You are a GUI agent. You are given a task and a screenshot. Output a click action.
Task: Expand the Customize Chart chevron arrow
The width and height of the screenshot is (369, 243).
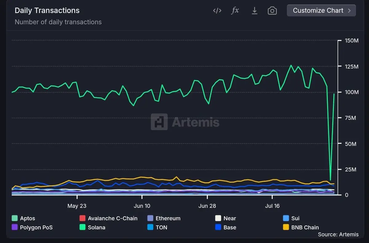(x=349, y=10)
